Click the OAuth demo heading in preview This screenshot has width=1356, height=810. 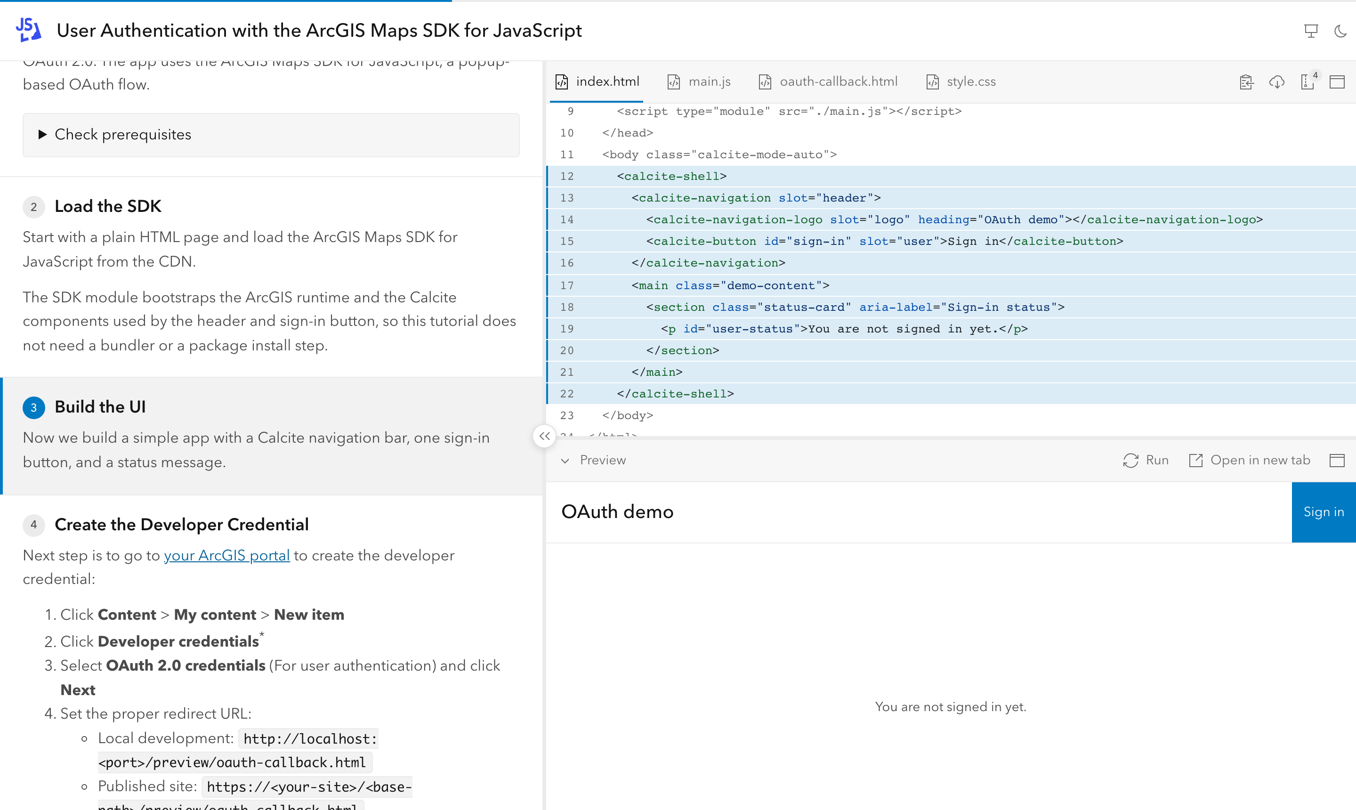coord(617,512)
